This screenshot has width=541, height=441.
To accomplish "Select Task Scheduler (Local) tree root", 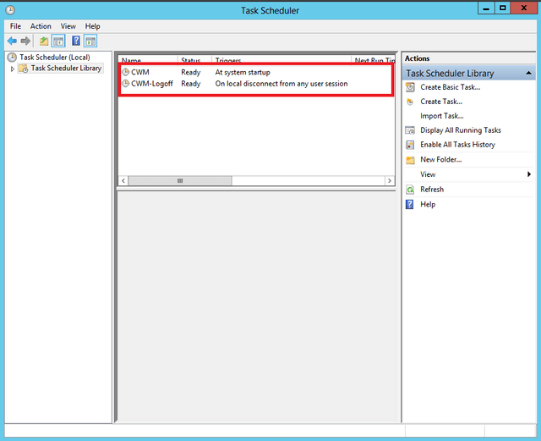I will coord(55,58).
